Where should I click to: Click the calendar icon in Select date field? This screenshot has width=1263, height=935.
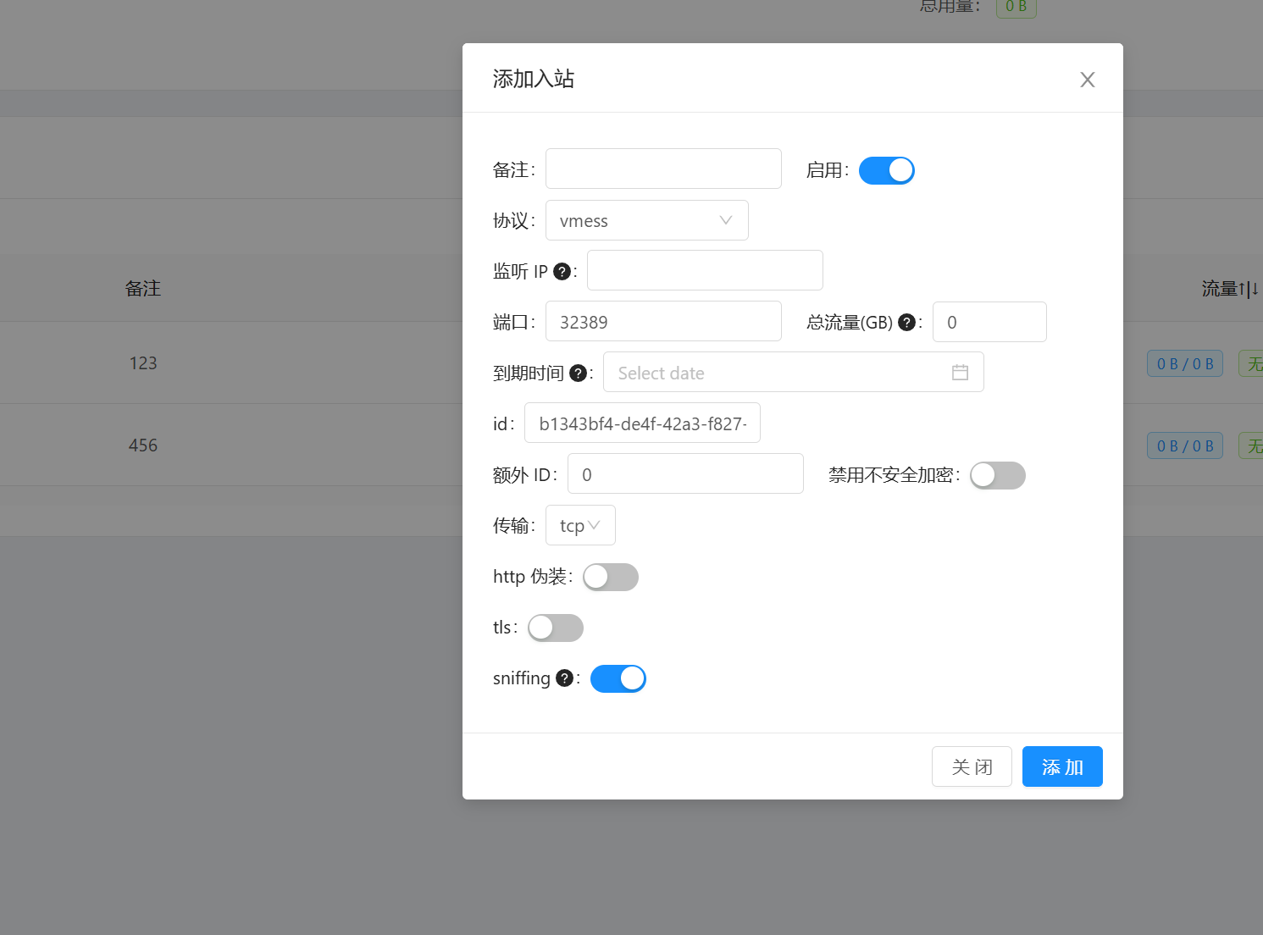(960, 372)
